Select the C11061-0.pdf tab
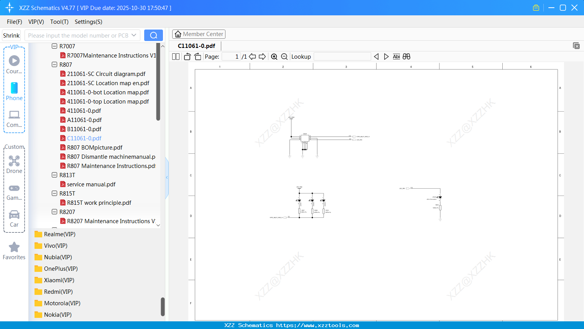 coord(196,46)
